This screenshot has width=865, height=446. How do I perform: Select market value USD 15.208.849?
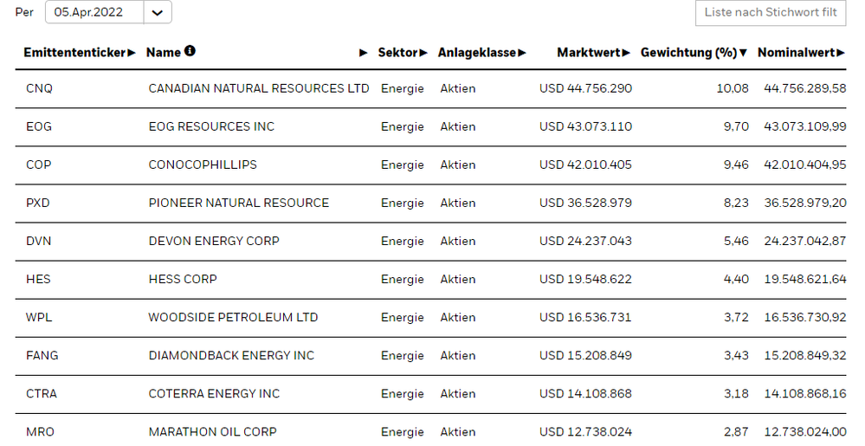[x=586, y=355]
